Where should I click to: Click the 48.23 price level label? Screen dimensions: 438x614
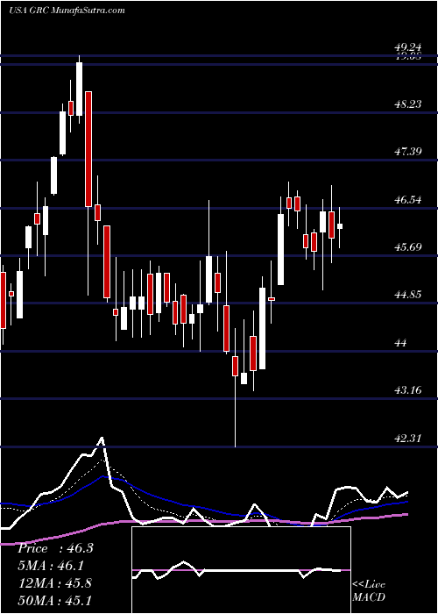pos(408,104)
